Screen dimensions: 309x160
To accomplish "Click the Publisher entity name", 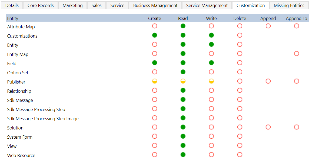I will click(x=16, y=81).
